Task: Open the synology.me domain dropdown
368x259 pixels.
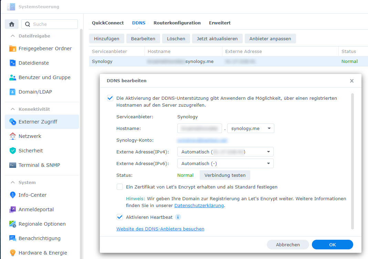Action: click(x=250, y=128)
